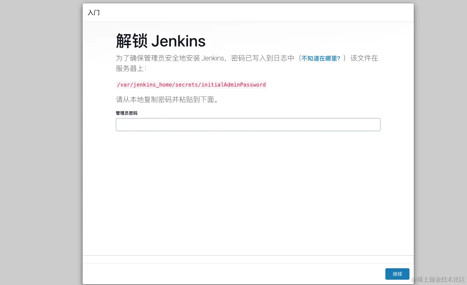The height and width of the screenshot is (285, 467).
Task: Focus the 管理员密码 input field
Action: (248, 125)
